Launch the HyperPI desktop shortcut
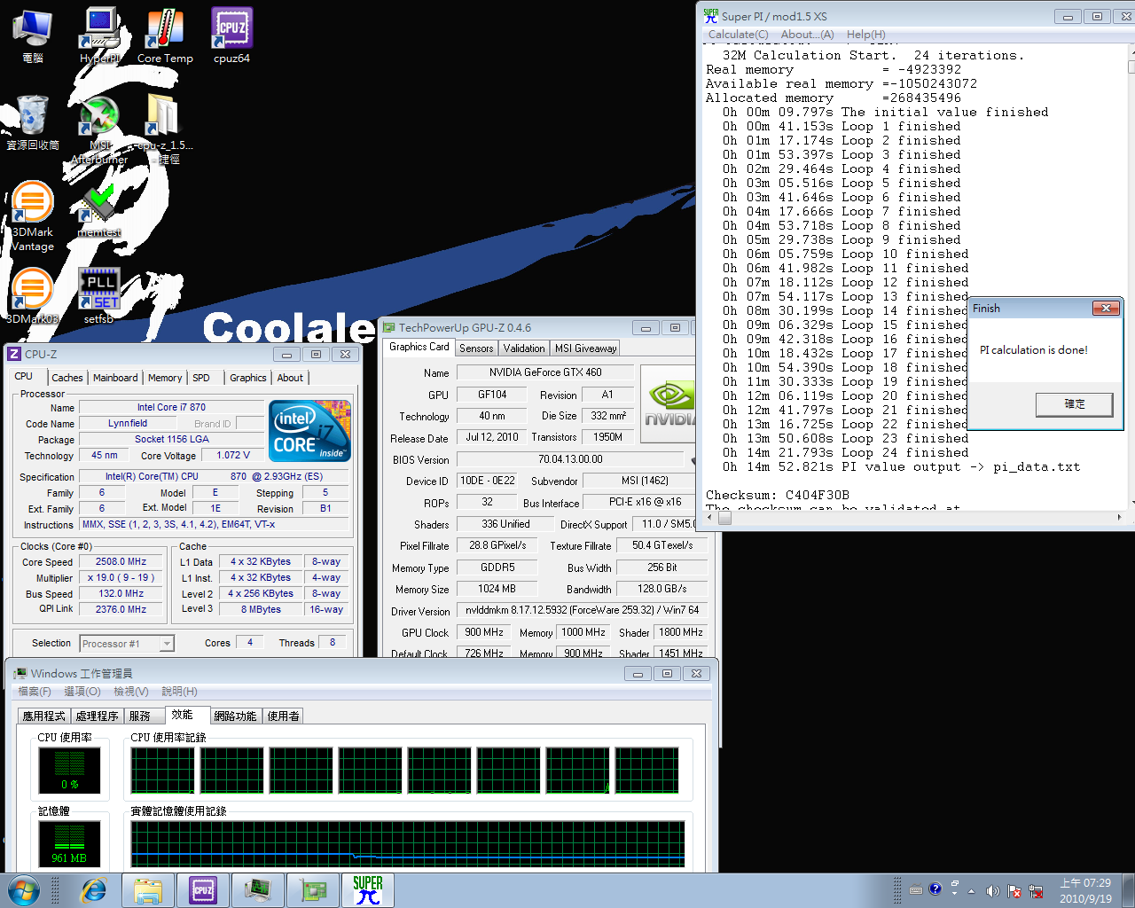1135x908 pixels. [x=99, y=35]
